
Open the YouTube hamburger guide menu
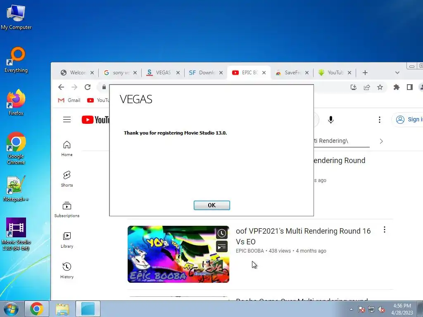pyautogui.click(x=67, y=119)
